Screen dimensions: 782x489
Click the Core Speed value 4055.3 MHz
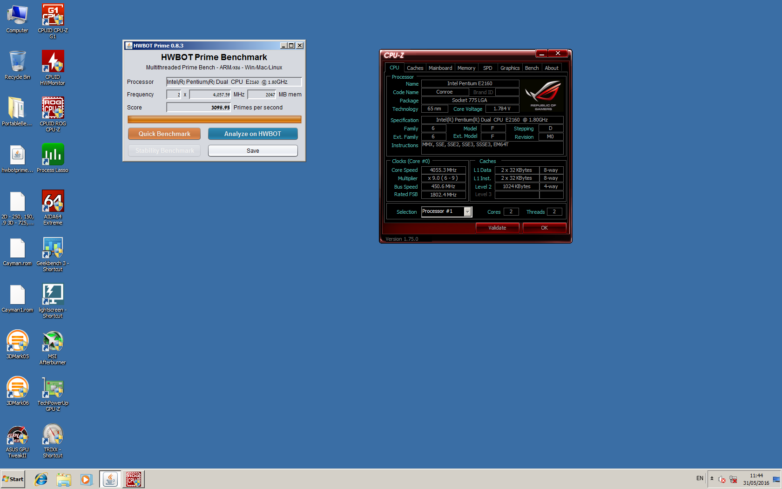pos(443,170)
